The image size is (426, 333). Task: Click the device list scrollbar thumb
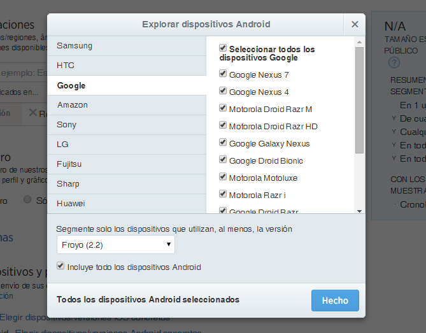point(359,100)
